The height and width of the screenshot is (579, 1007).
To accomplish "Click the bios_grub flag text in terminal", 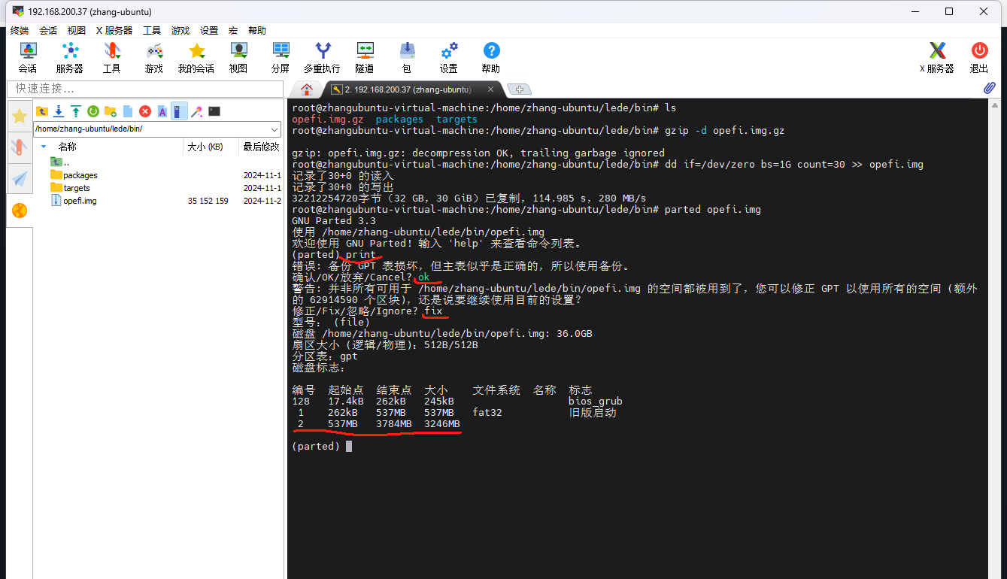I will (596, 402).
